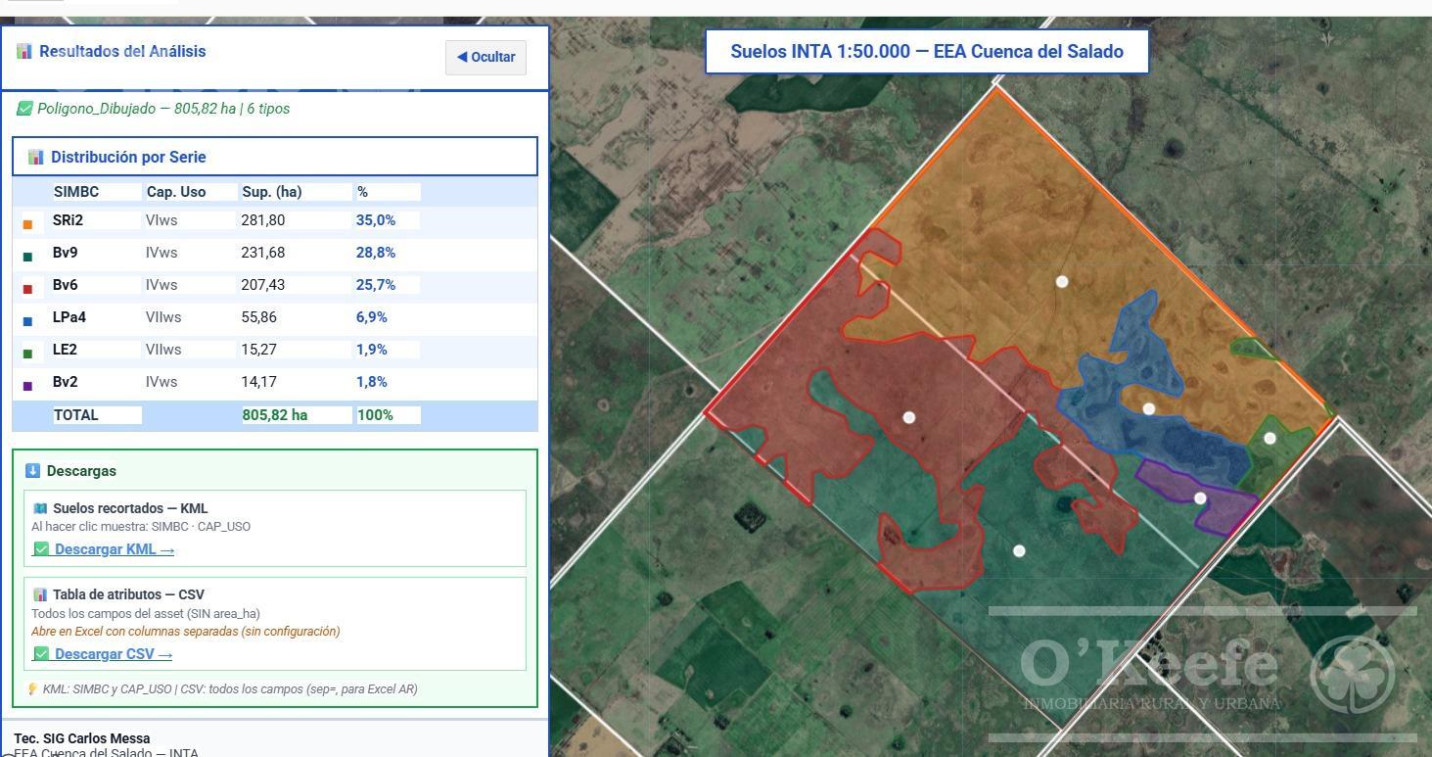Click the white marker in teal Bv9 zone
1432x757 pixels.
coord(1019,551)
